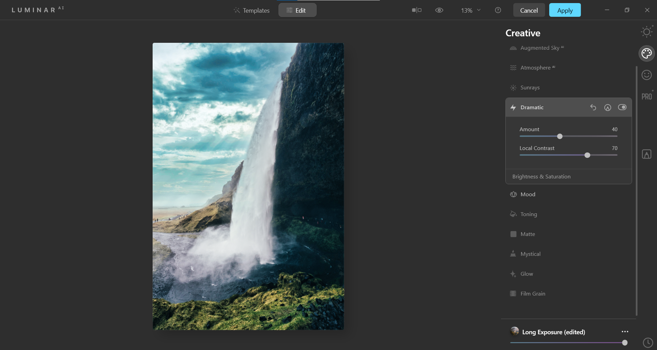The height and width of the screenshot is (350, 657).
Task: Reset Dramatic tool with undo arrow
Action: click(593, 108)
